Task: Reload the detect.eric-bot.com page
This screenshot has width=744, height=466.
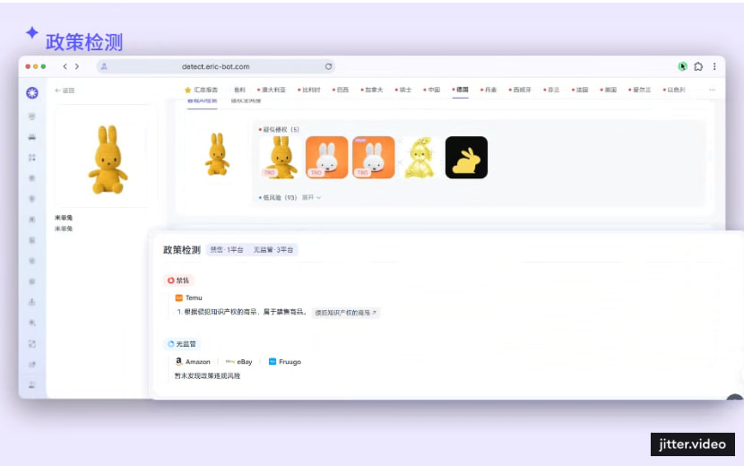Action: pos(328,66)
